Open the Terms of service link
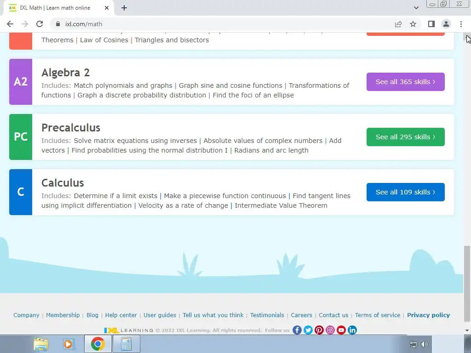This screenshot has width=471, height=353. pyautogui.click(x=378, y=315)
